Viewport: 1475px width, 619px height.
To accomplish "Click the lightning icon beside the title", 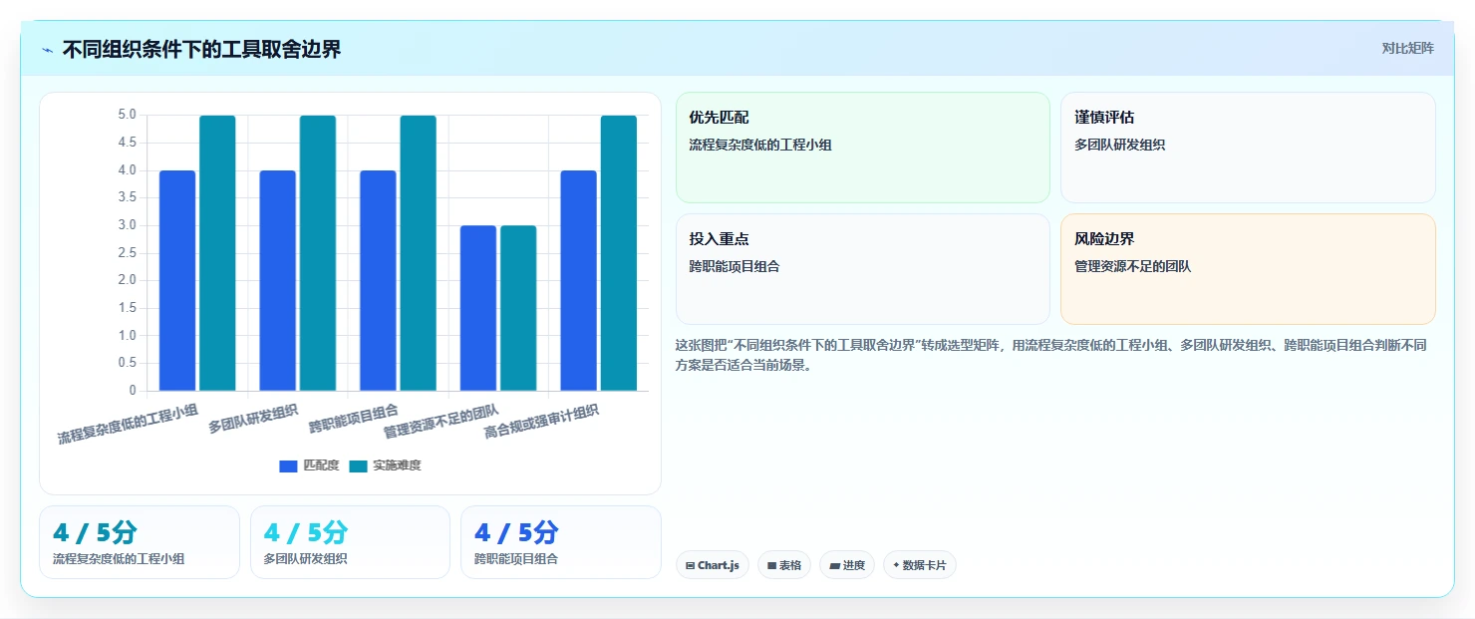I will [47, 50].
